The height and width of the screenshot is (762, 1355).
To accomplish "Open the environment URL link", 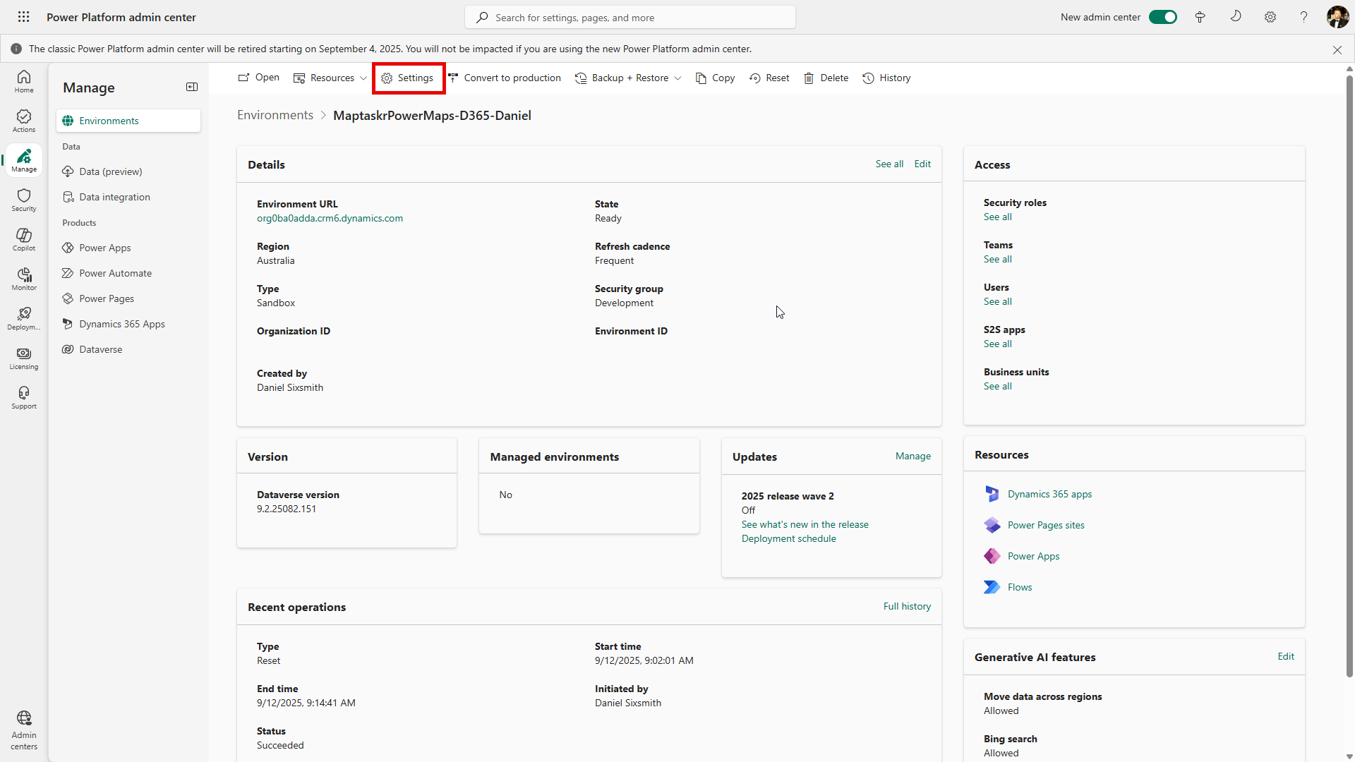I will (x=330, y=218).
